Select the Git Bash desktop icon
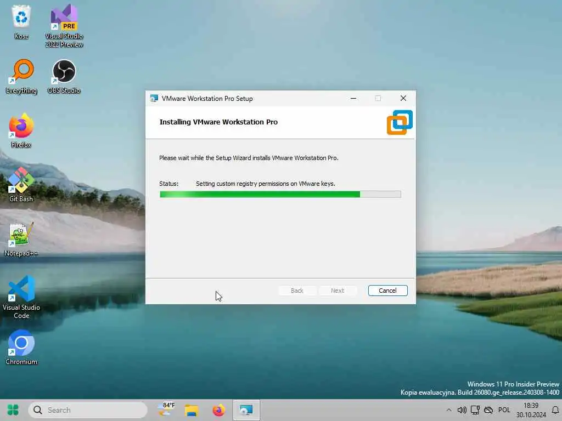This screenshot has width=562, height=421. pos(21,185)
